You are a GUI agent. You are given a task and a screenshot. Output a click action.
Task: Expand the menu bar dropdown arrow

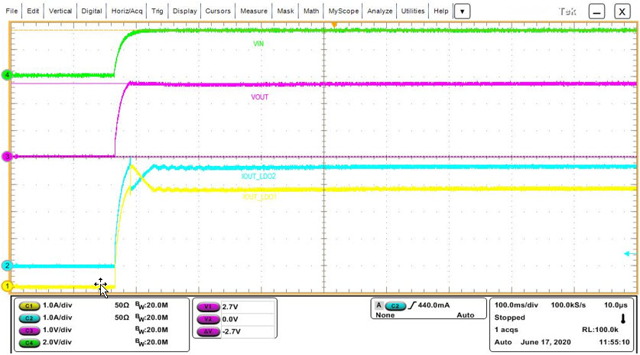click(462, 11)
